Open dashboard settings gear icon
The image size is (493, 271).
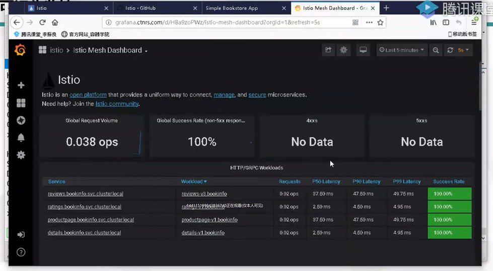tap(343, 50)
